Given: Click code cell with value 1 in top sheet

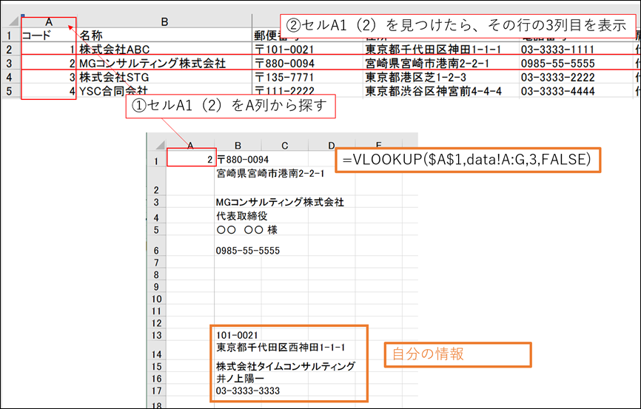Looking at the screenshot, I should pos(49,50).
